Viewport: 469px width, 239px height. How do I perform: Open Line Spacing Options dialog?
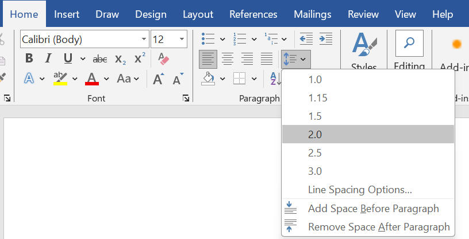point(368,190)
